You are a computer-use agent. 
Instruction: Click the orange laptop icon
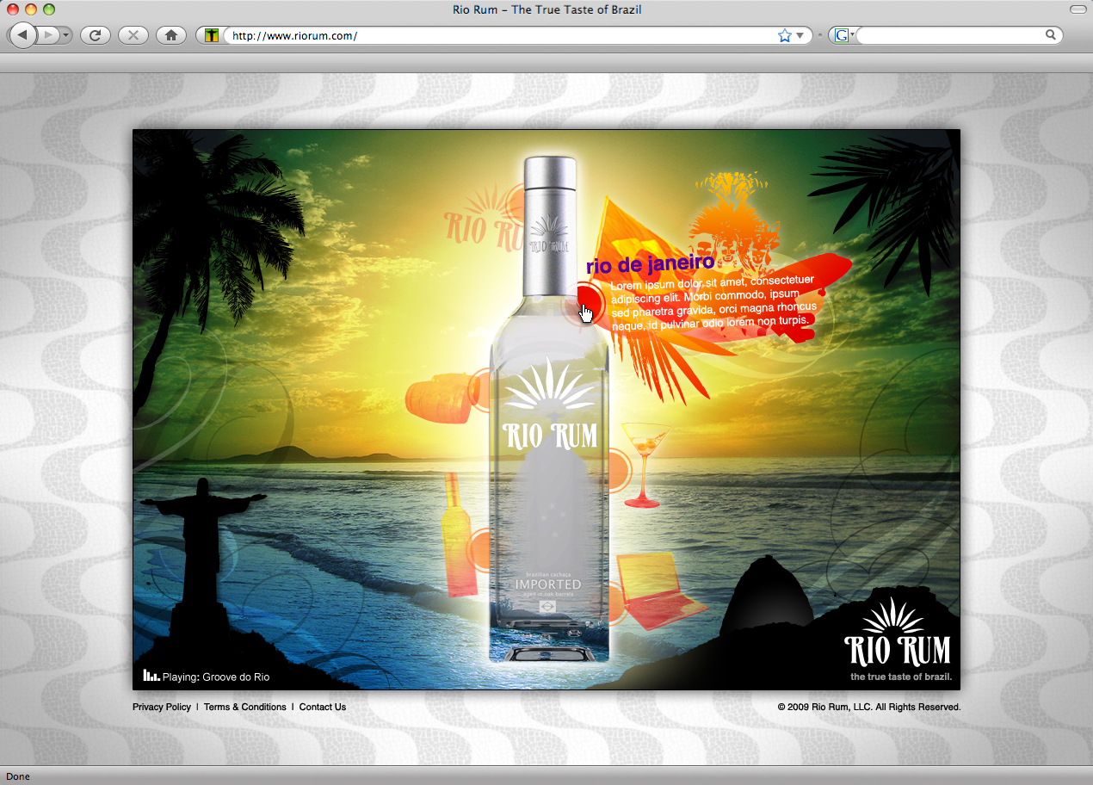pos(656,590)
